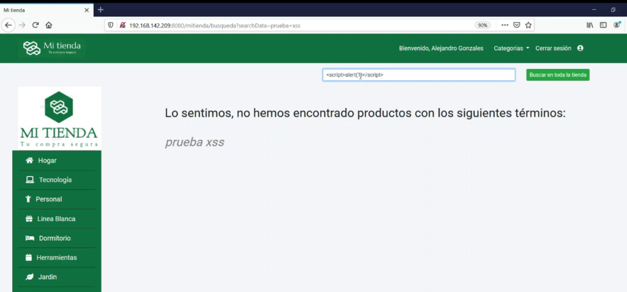The width and height of the screenshot is (627, 292).
Task: Restore down the browser window
Action: pos(613,10)
